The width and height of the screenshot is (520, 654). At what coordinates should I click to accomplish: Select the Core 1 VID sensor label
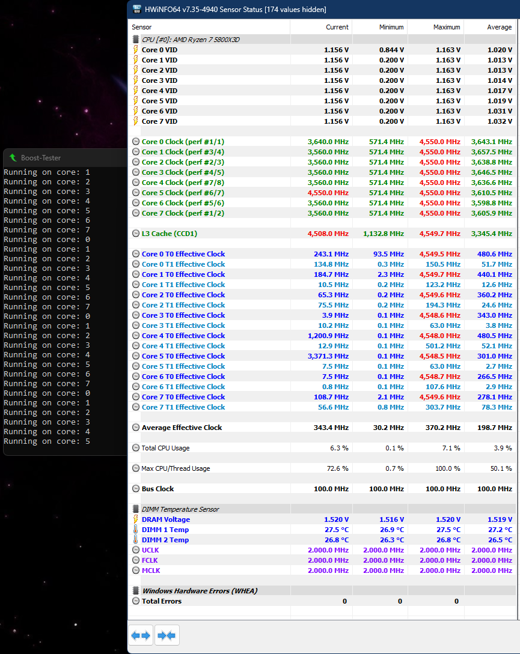[159, 60]
